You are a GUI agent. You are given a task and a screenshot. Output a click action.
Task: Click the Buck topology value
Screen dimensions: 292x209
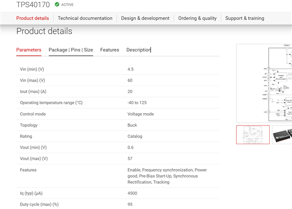pyautogui.click(x=132, y=125)
